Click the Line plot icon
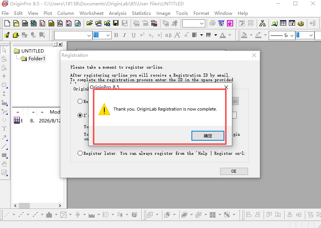Screen dimensions: 321x228 click(7, 215)
